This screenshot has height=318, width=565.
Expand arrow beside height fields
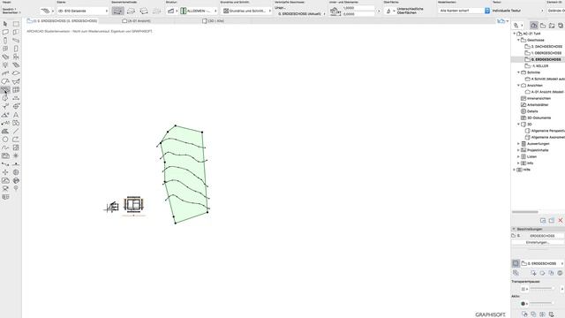(379, 11)
